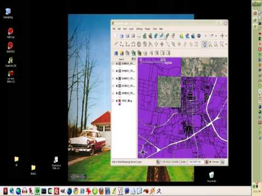Click the purple color swatch under the _Map layer

[120, 104]
